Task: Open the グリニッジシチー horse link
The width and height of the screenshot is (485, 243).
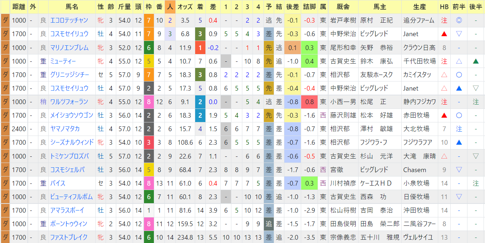Action: click(69, 75)
